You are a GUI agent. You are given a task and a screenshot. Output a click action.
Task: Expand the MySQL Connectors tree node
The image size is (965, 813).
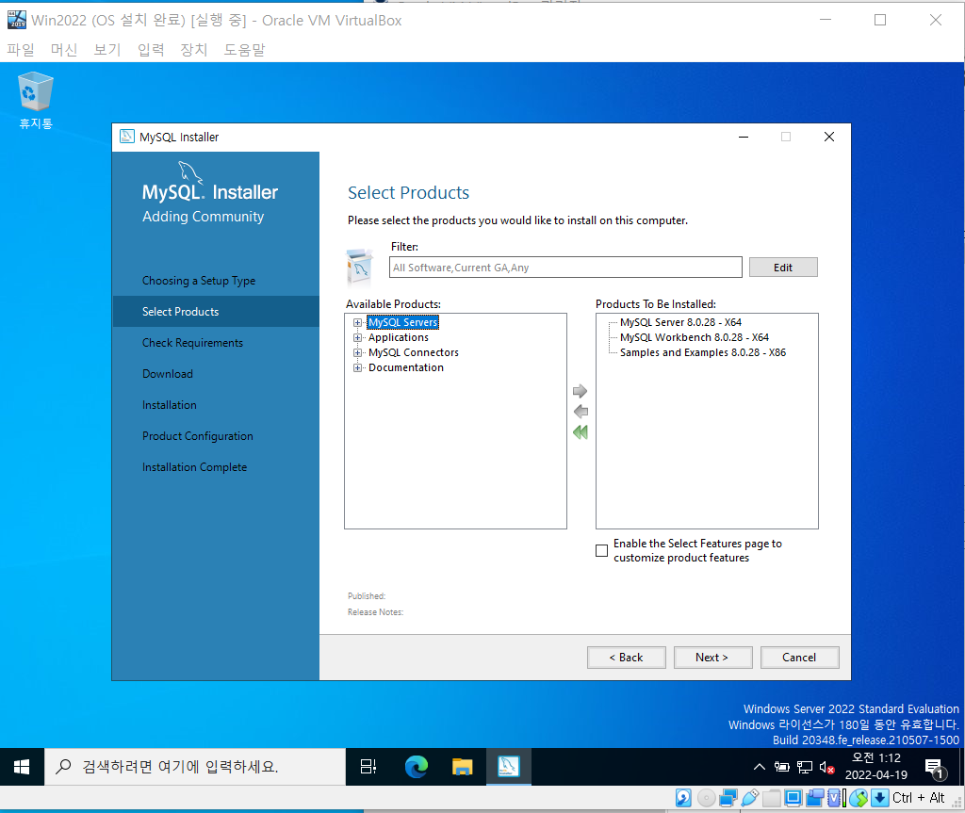click(357, 352)
